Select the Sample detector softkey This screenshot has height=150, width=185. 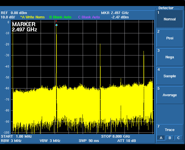pyautogui.click(x=170, y=76)
